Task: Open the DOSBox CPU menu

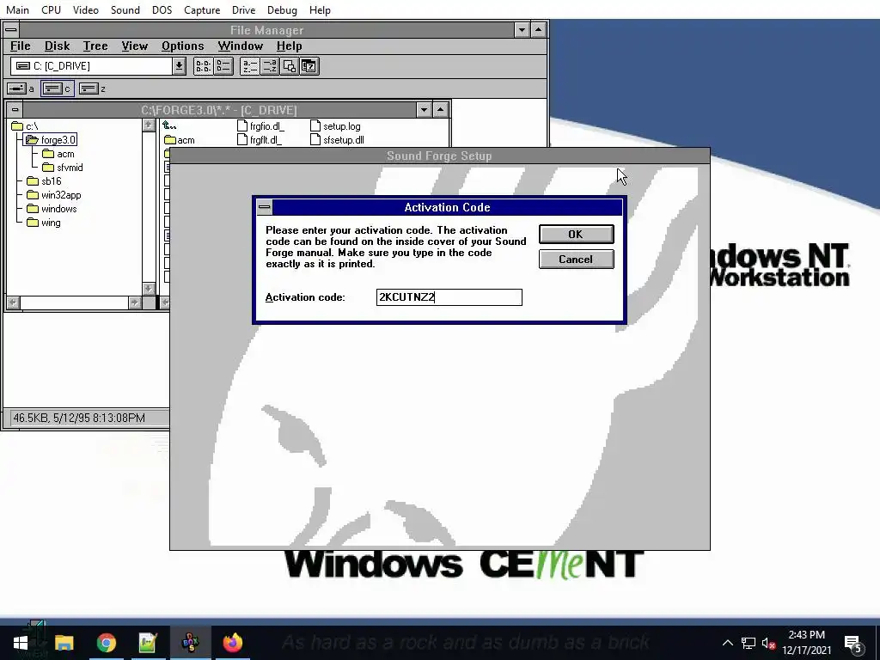Action: click(x=51, y=10)
